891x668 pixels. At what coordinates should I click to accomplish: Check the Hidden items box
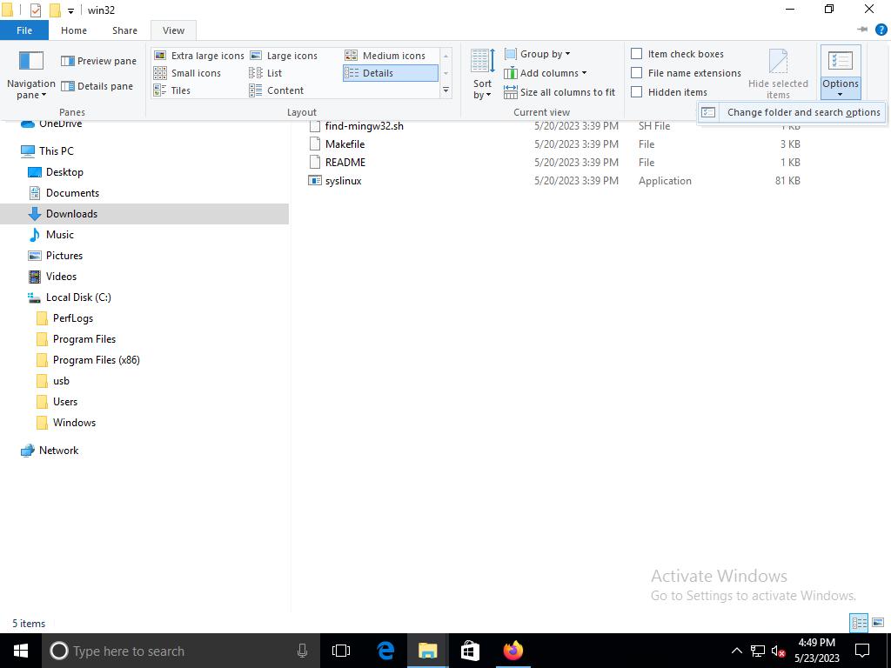click(637, 92)
